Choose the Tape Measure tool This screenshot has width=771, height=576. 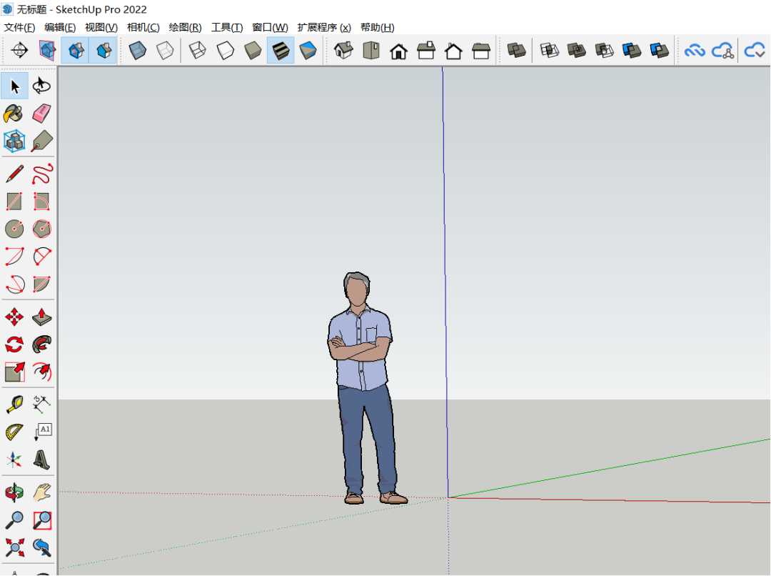(x=14, y=404)
